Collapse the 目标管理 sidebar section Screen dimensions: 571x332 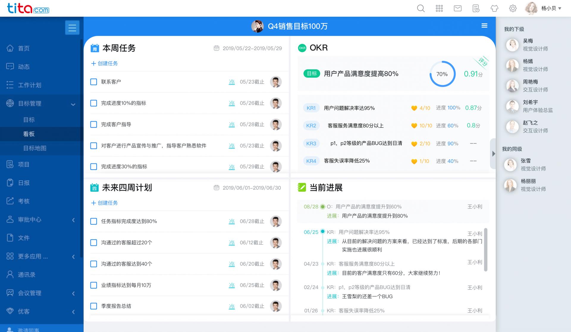72,103
